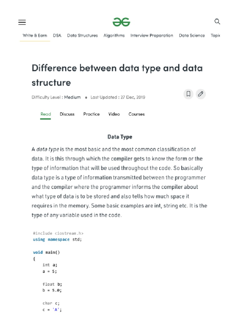Screen dimensions: 240x320
Task: Click the GeeksforGeeks logo
Action: pos(121,22)
